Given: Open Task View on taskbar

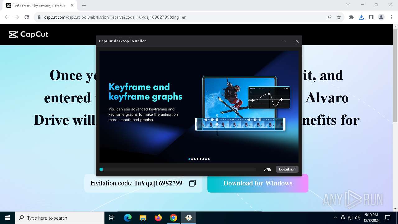Looking at the screenshot, I should [x=112, y=218].
